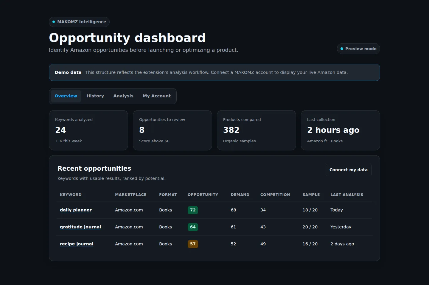
Task: Select the opportunity score badge 72
Action: coord(193,210)
